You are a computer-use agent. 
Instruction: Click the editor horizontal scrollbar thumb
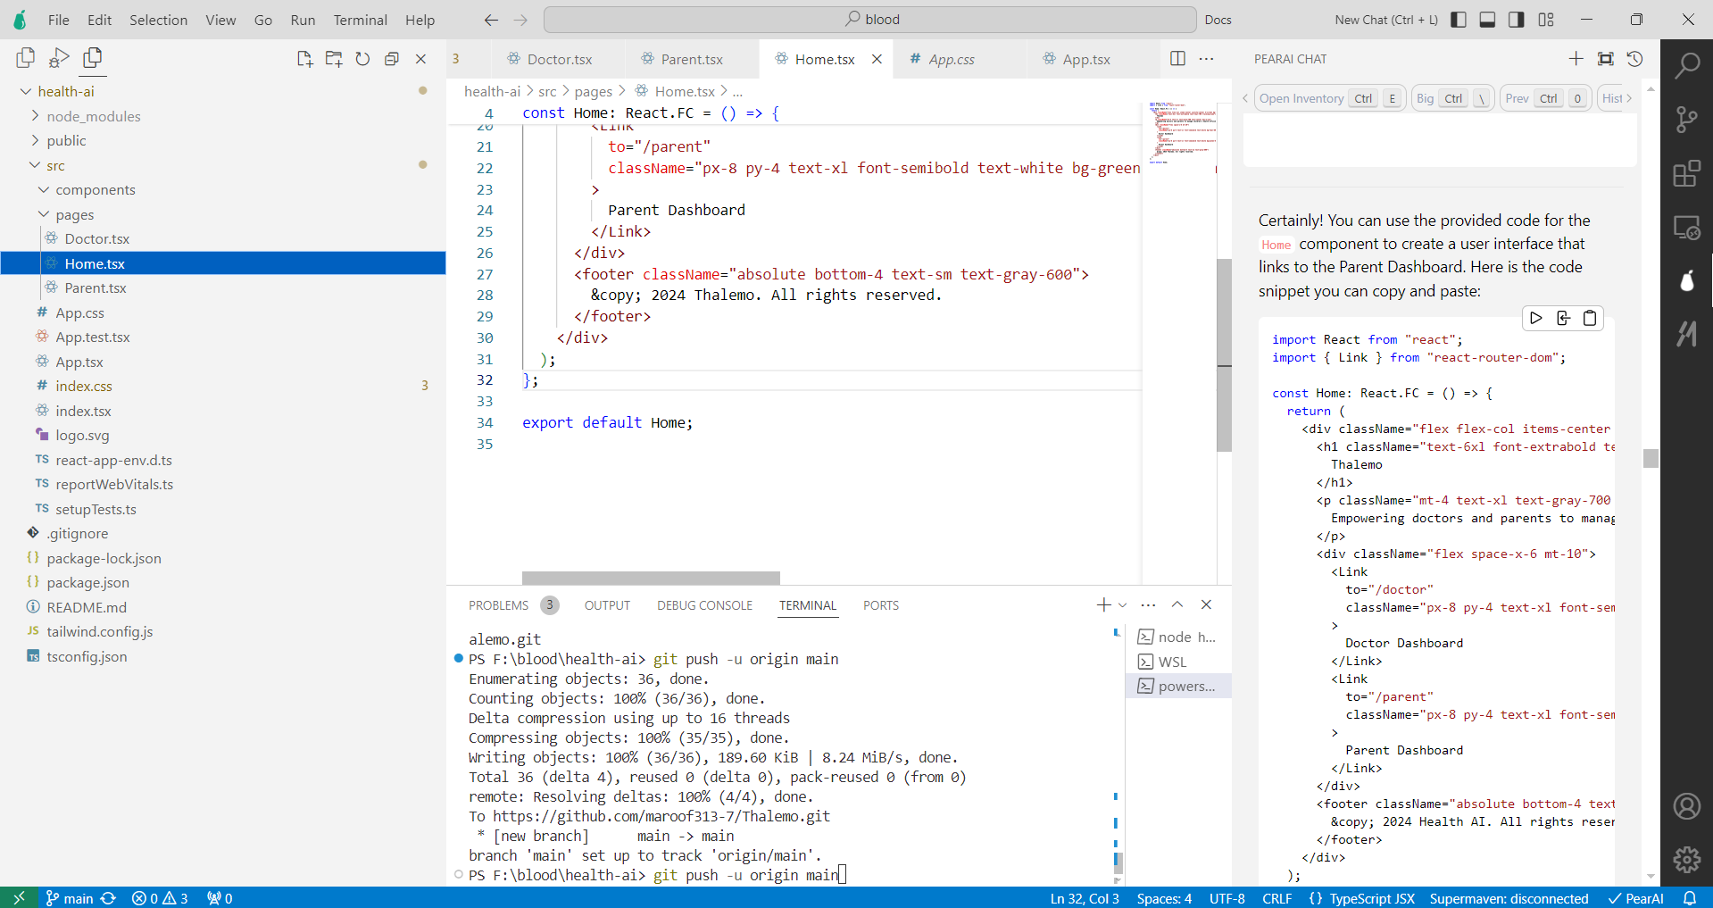(651, 578)
